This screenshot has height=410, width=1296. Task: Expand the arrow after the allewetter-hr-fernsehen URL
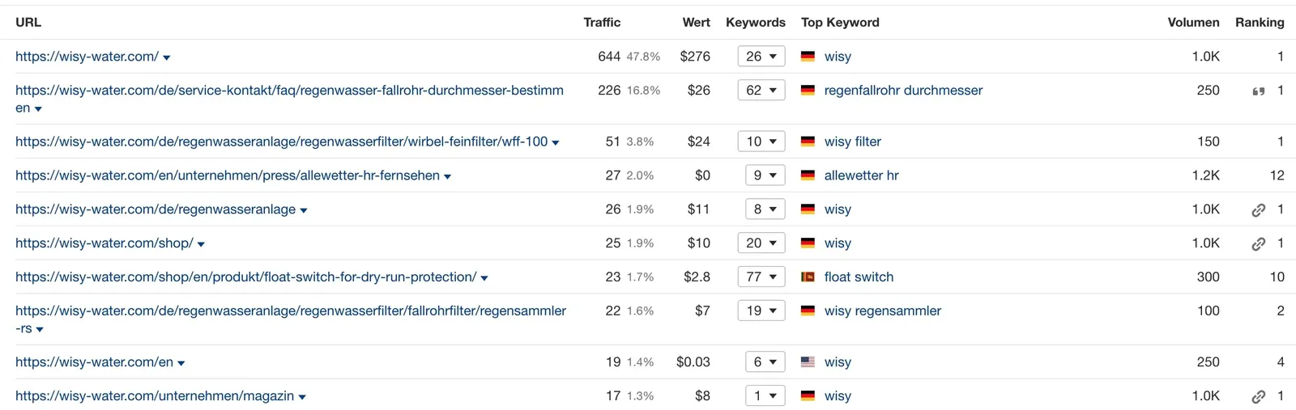tap(447, 177)
